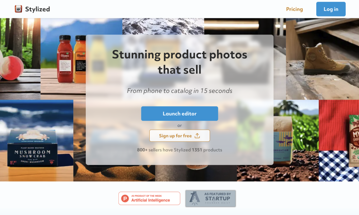
Task: Click the Stunning product photos headline
Action: pos(179,62)
